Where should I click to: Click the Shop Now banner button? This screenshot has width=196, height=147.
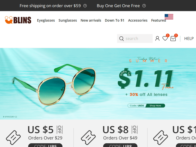[155, 106]
